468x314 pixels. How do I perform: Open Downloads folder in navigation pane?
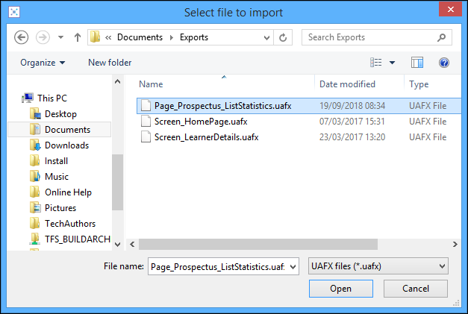coord(67,145)
